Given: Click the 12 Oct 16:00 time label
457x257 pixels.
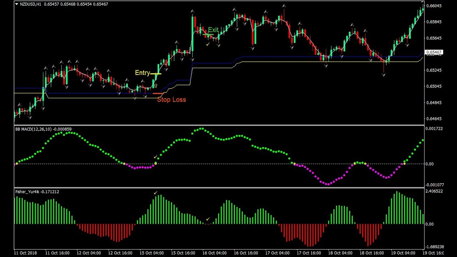Looking at the screenshot, I should 120,253.
